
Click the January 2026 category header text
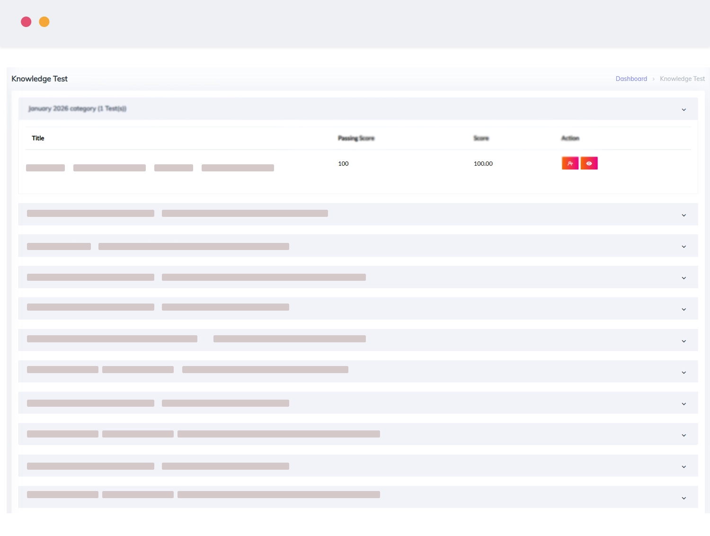coord(77,109)
